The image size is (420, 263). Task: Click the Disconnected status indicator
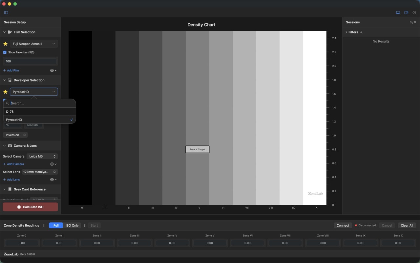[366, 225]
